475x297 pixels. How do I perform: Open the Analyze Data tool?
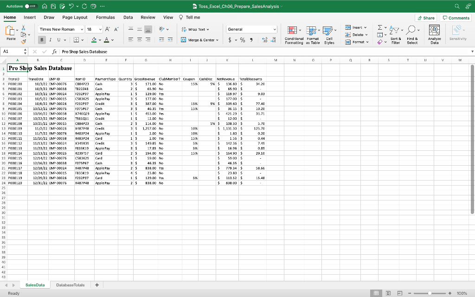pyautogui.click(x=434, y=32)
